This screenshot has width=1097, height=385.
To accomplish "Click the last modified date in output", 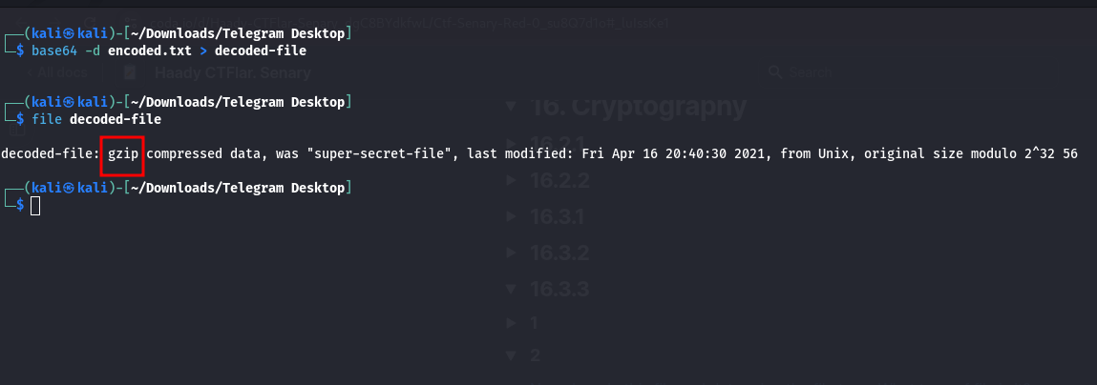I will [676, 154].
